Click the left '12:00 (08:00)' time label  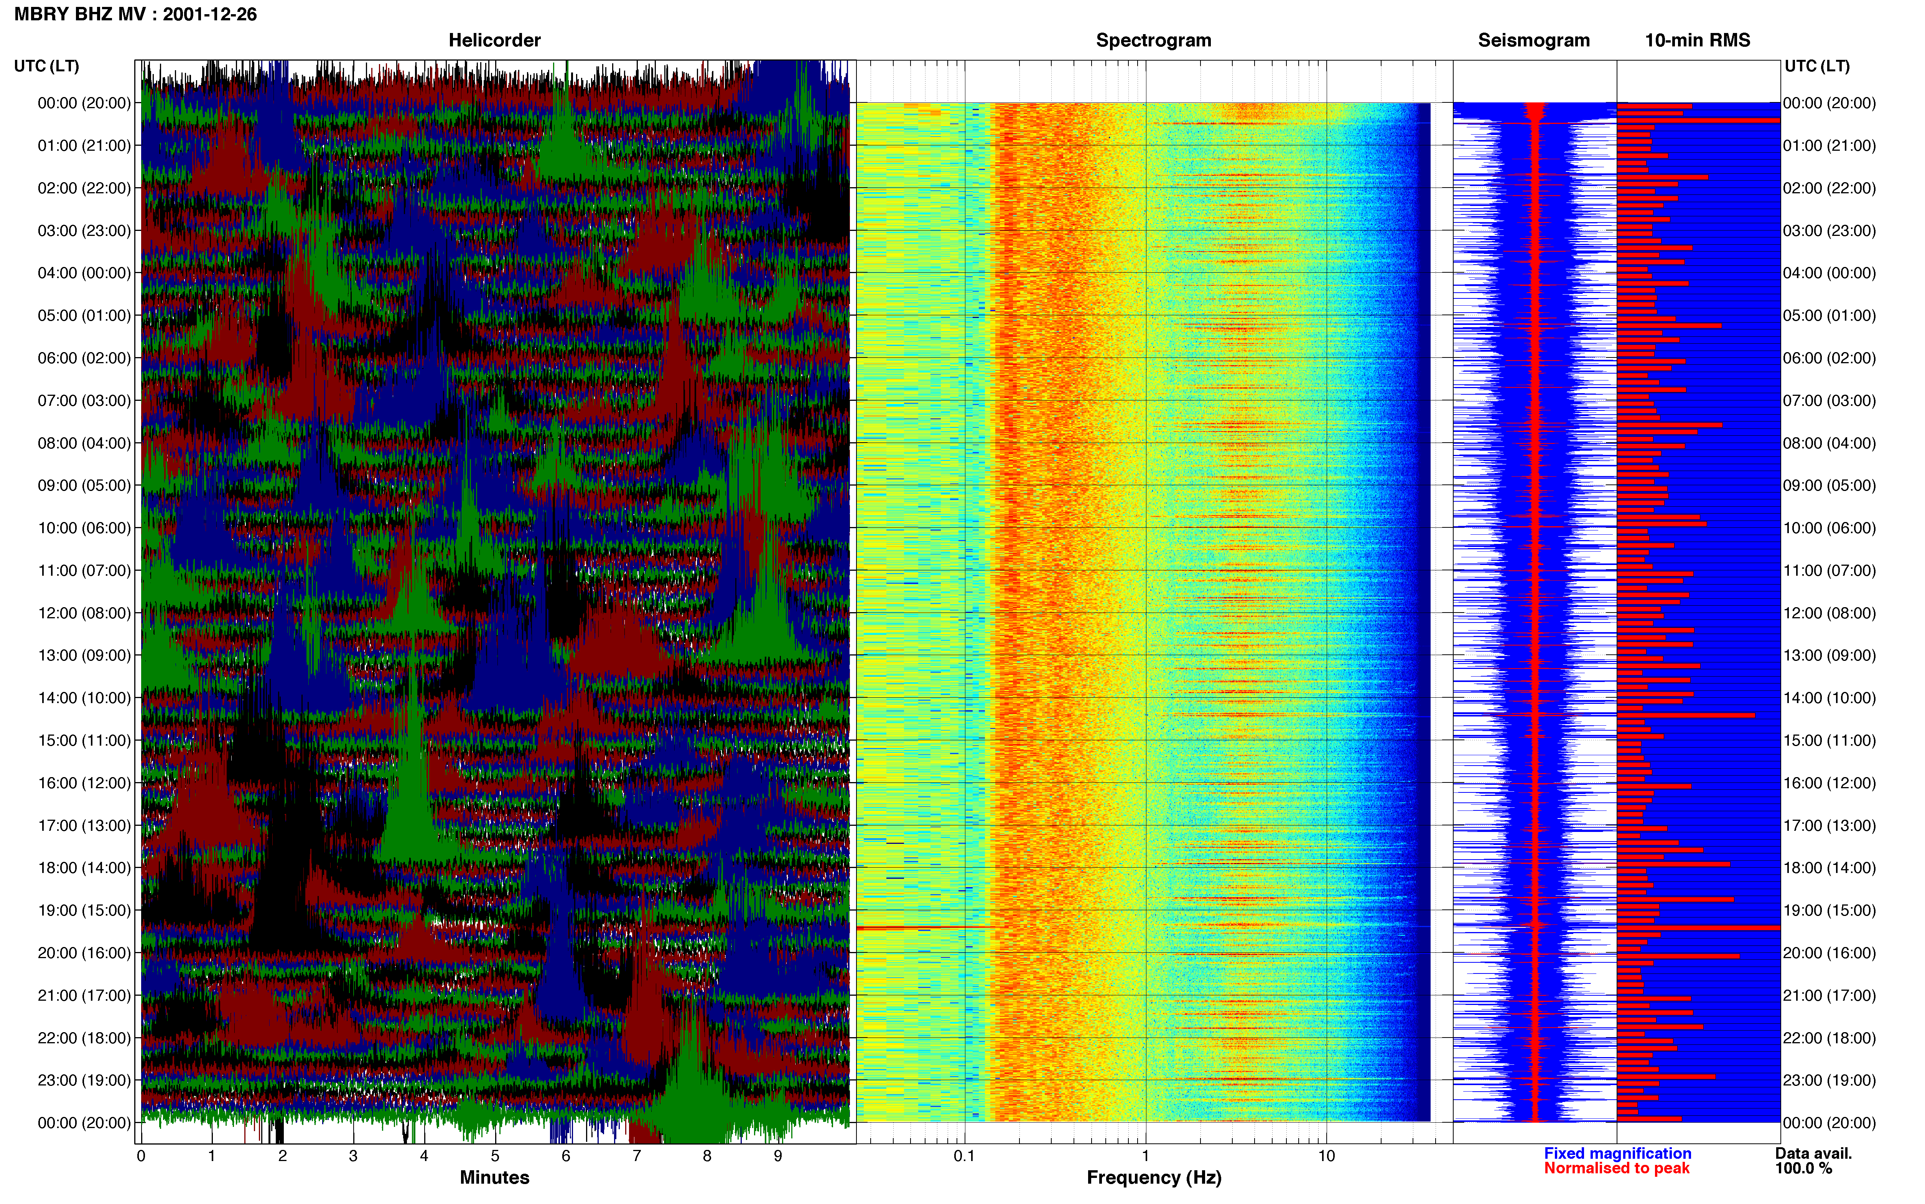coord(84,613)
